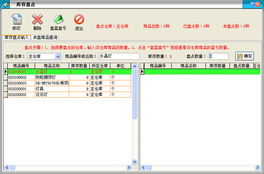Select the 库存盘点输入 tab
Screen dimensions: 264x174
pyautogui.click(x=16, y=37)
